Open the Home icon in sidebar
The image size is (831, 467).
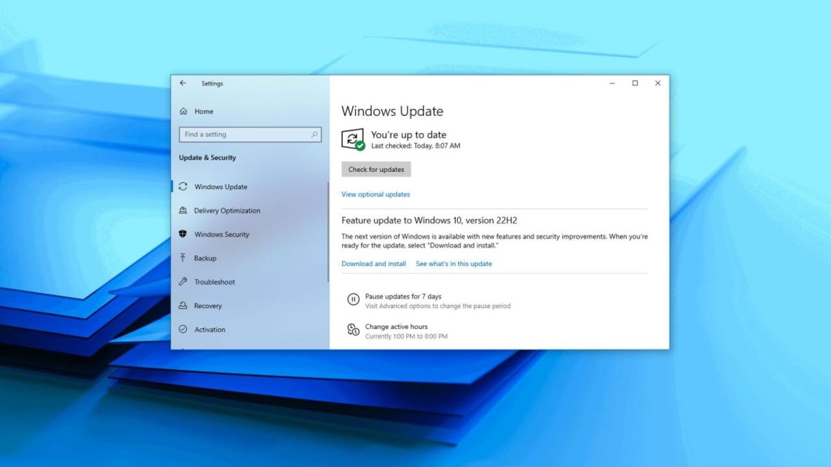click(x=184, y=112)
